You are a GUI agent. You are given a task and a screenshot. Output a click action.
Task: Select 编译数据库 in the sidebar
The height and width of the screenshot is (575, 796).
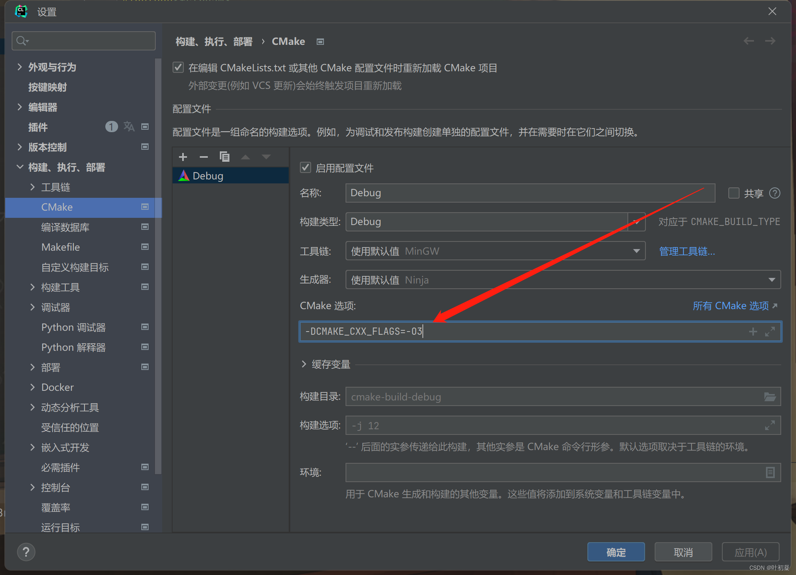(66, 227)
